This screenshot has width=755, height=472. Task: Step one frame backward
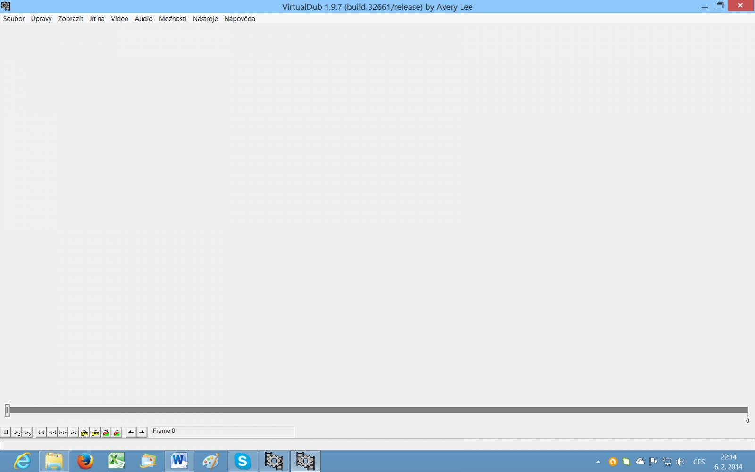(x=52, y=432)
